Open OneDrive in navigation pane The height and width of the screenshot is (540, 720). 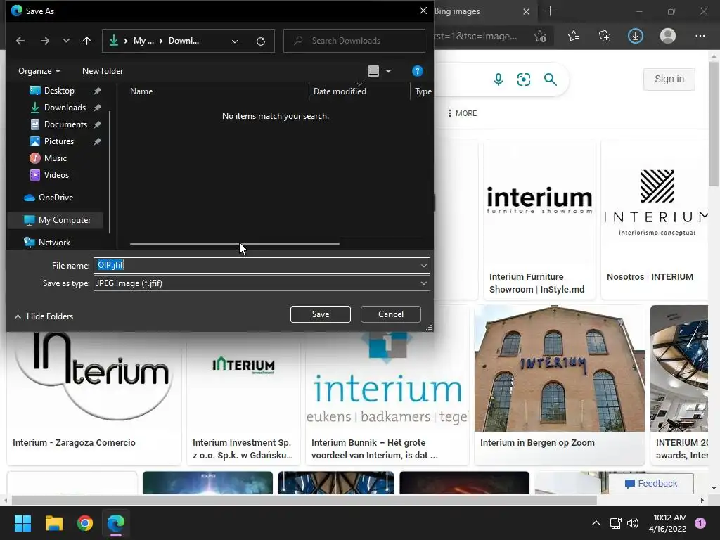tap(56, 198)
